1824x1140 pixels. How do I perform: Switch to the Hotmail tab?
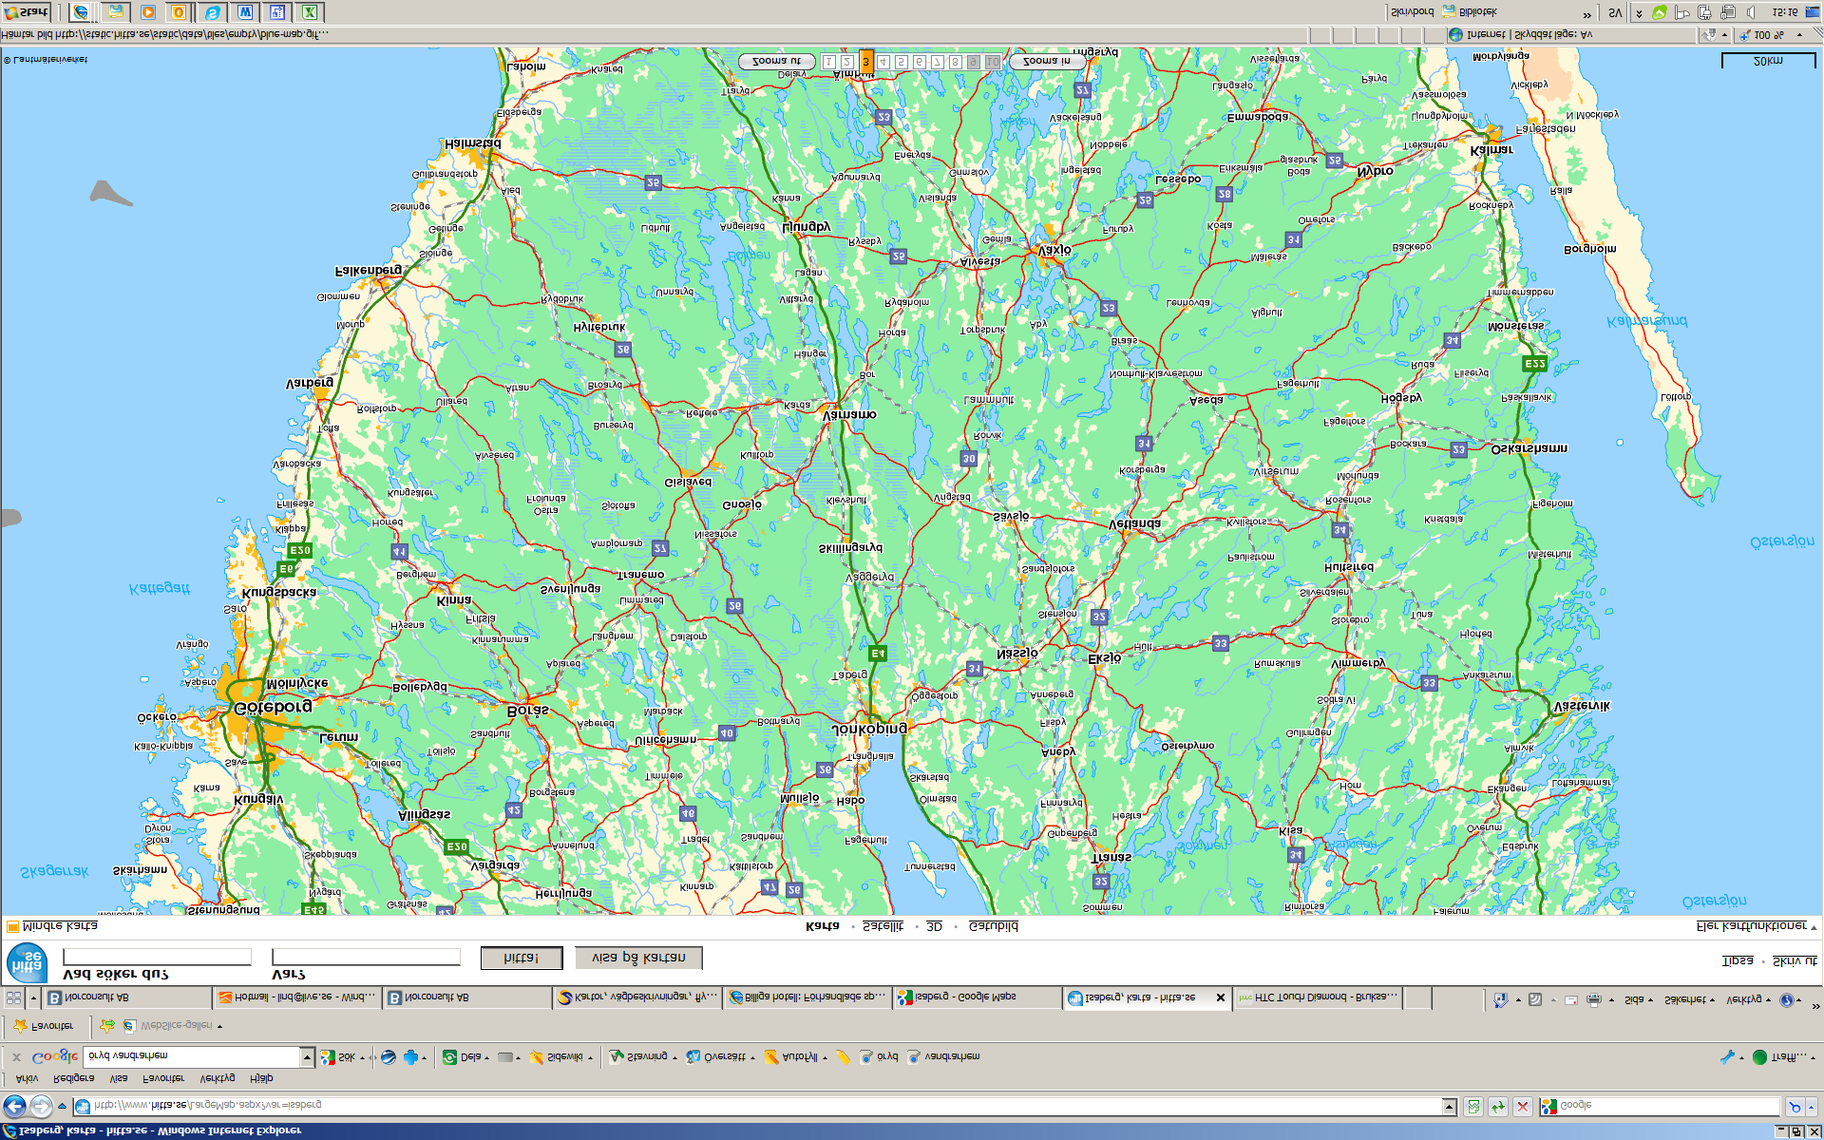tap(296, 997)
